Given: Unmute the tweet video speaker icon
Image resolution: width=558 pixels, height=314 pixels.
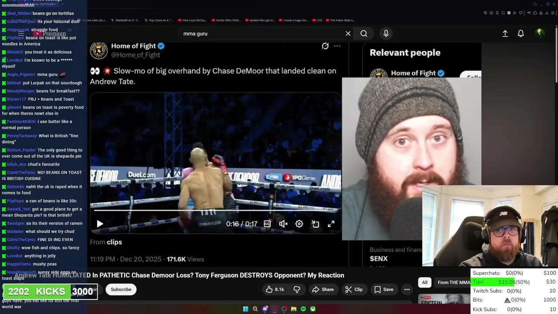Looking at the screenshot, I should pos(283,224).
